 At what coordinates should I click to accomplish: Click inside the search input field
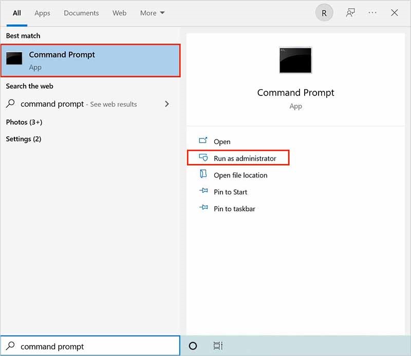point(90,346)
